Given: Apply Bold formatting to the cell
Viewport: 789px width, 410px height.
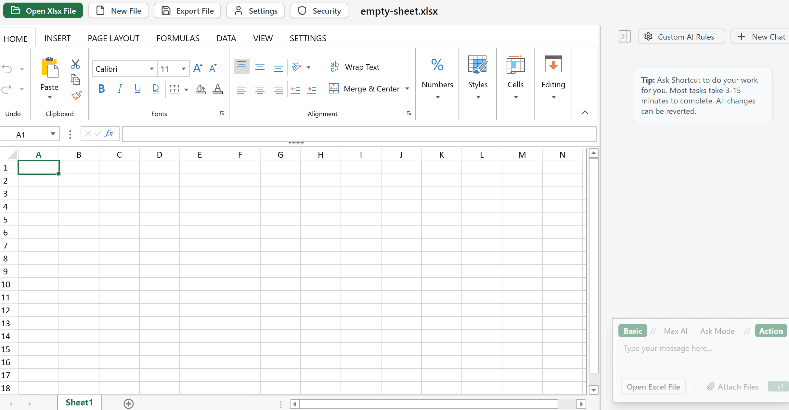Looking at the screenshot, I should click(x=101, y=89).
